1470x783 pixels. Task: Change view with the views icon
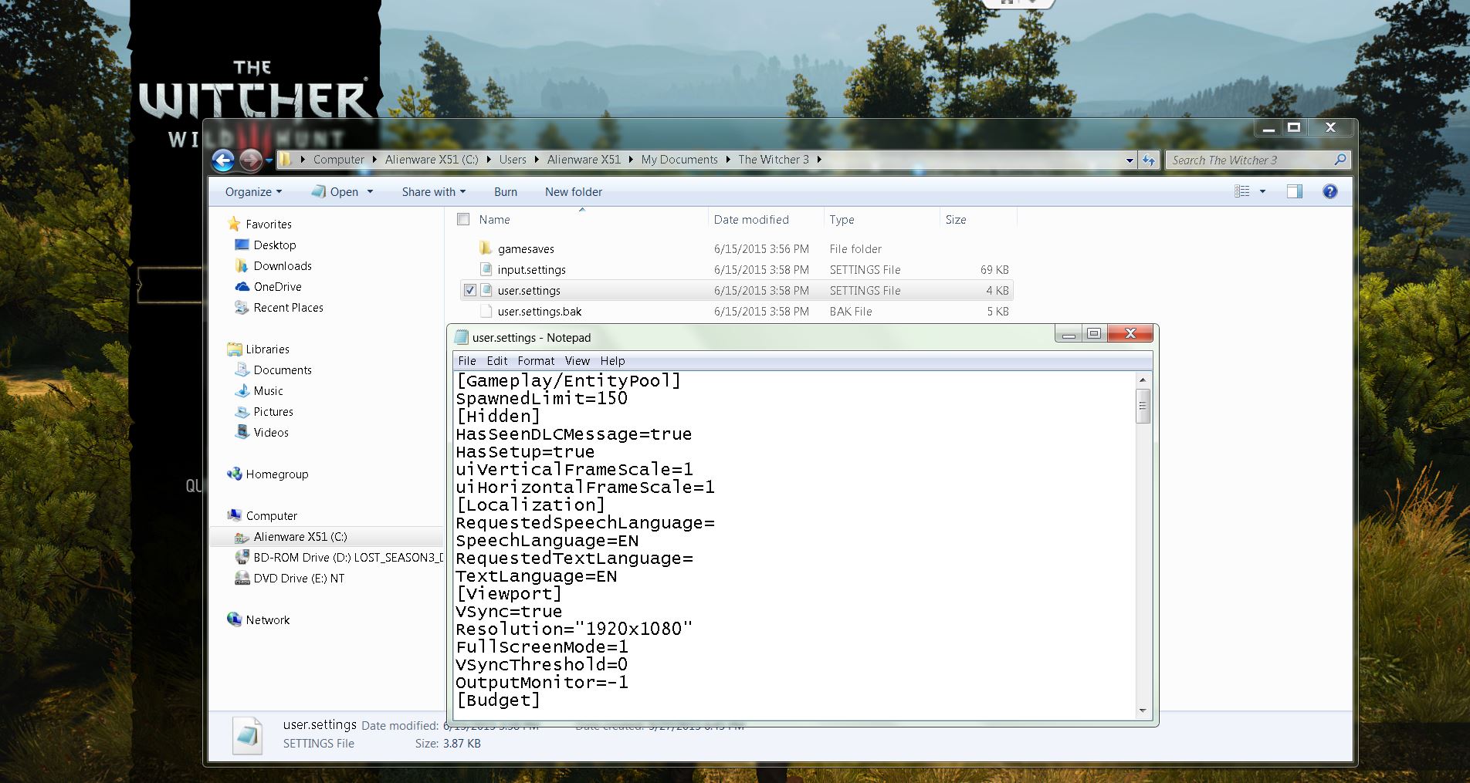1242,191
